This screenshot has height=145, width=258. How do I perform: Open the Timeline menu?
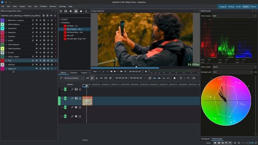tap(43, 6)
